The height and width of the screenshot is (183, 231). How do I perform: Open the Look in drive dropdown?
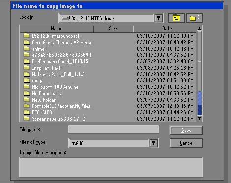tap(158, 18)
